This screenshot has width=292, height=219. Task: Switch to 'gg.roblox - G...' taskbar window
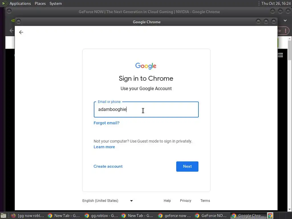pos(101,216)
